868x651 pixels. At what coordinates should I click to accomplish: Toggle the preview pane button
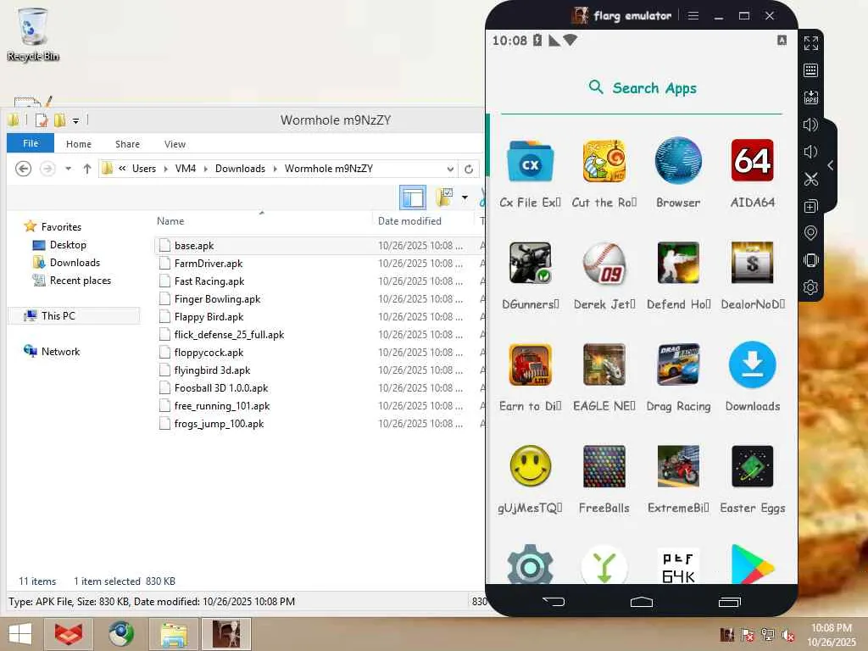[413, 198]
